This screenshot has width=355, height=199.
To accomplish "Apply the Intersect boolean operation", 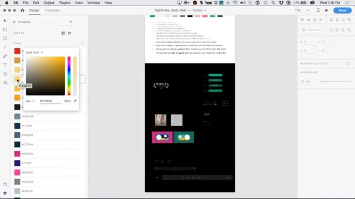I will [x=343, y=30].
